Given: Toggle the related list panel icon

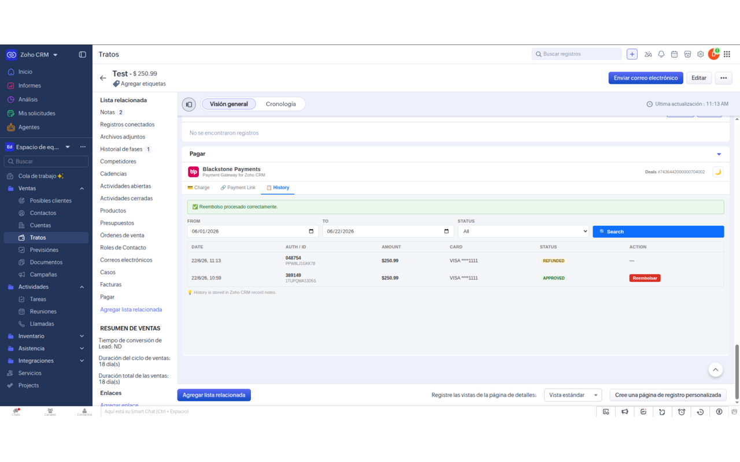Looking at the screenshot, I should pos(189,105).
